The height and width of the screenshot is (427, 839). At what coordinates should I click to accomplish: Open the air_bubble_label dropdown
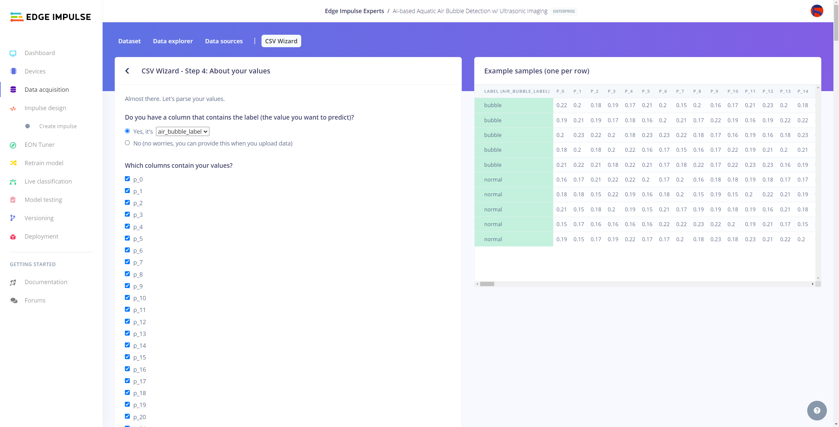[183, 132]
